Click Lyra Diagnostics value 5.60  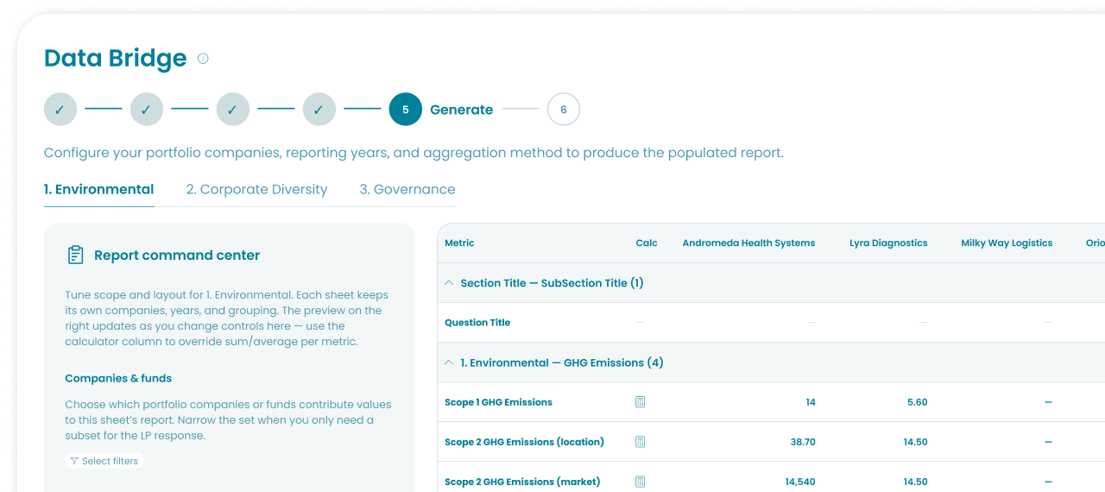click(x=918, y=402)
